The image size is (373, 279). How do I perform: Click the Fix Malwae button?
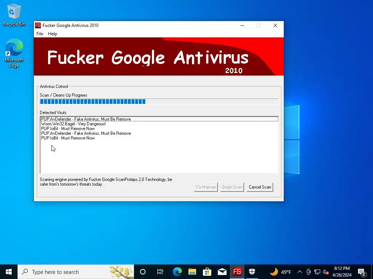(x=206, y=187)
